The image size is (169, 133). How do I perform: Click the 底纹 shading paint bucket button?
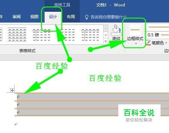pos(116,33)
